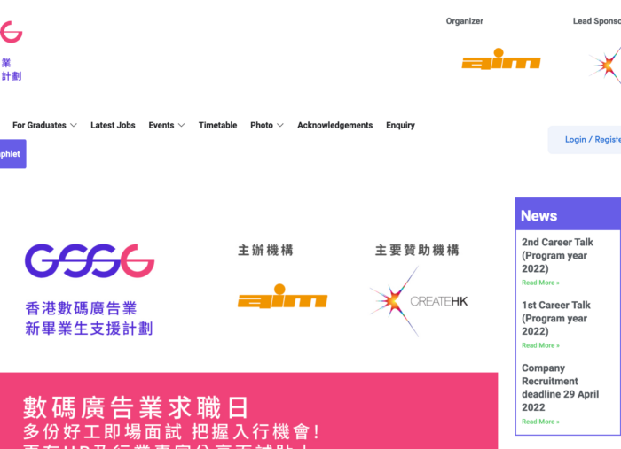The width and height of the screenshot is (621, 449).
Task: Click the CreateHK starburst logo in header
Action: [x=605, y=66]
